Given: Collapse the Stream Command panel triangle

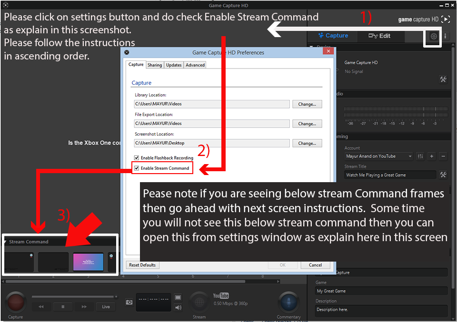Looking at the screenshot, I should tap(5, 242).
